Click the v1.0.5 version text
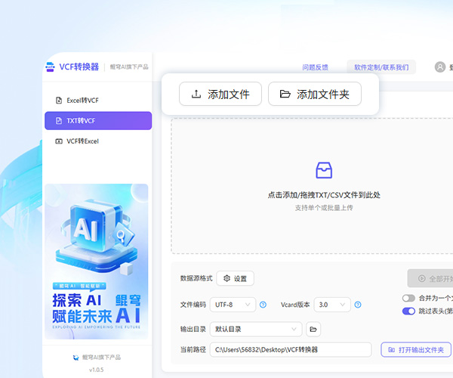453x378 pixels. point(97,370)
